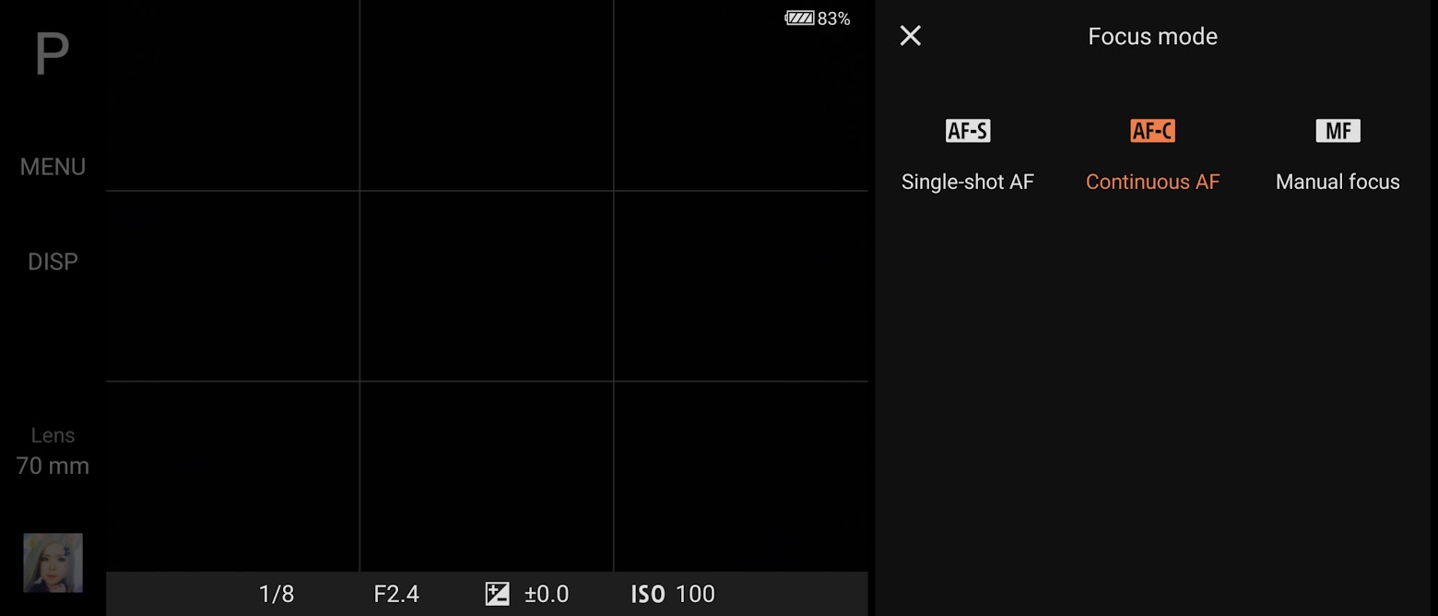Choose Manual focus label
Screen dimensions: 1438x616
(1338, 182)
